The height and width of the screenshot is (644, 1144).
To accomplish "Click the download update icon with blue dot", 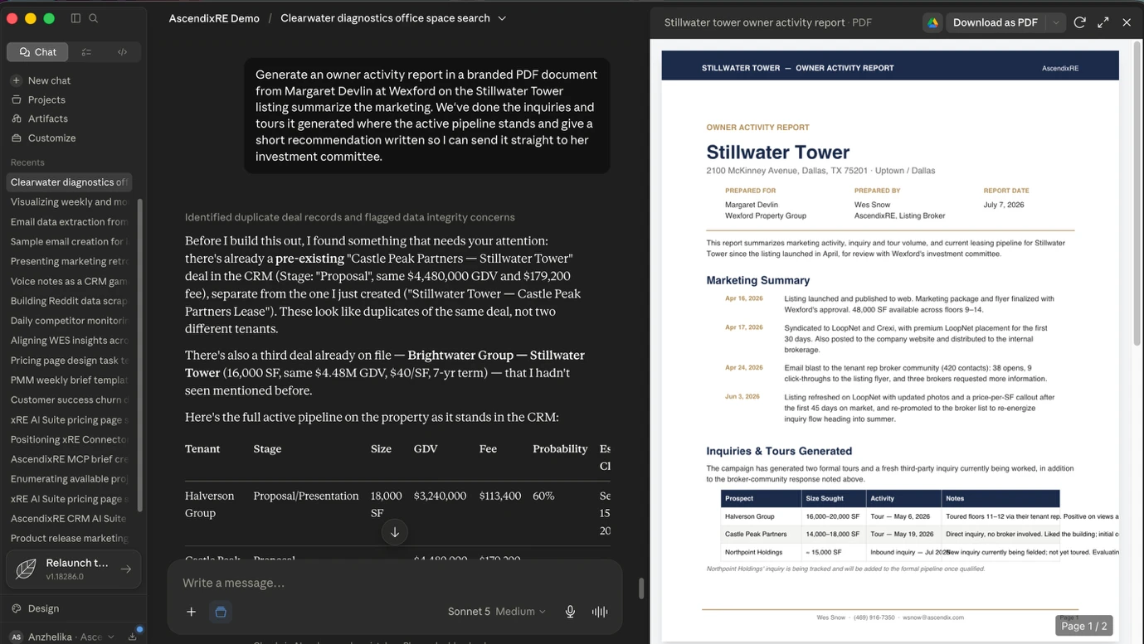I will point(133,636).
